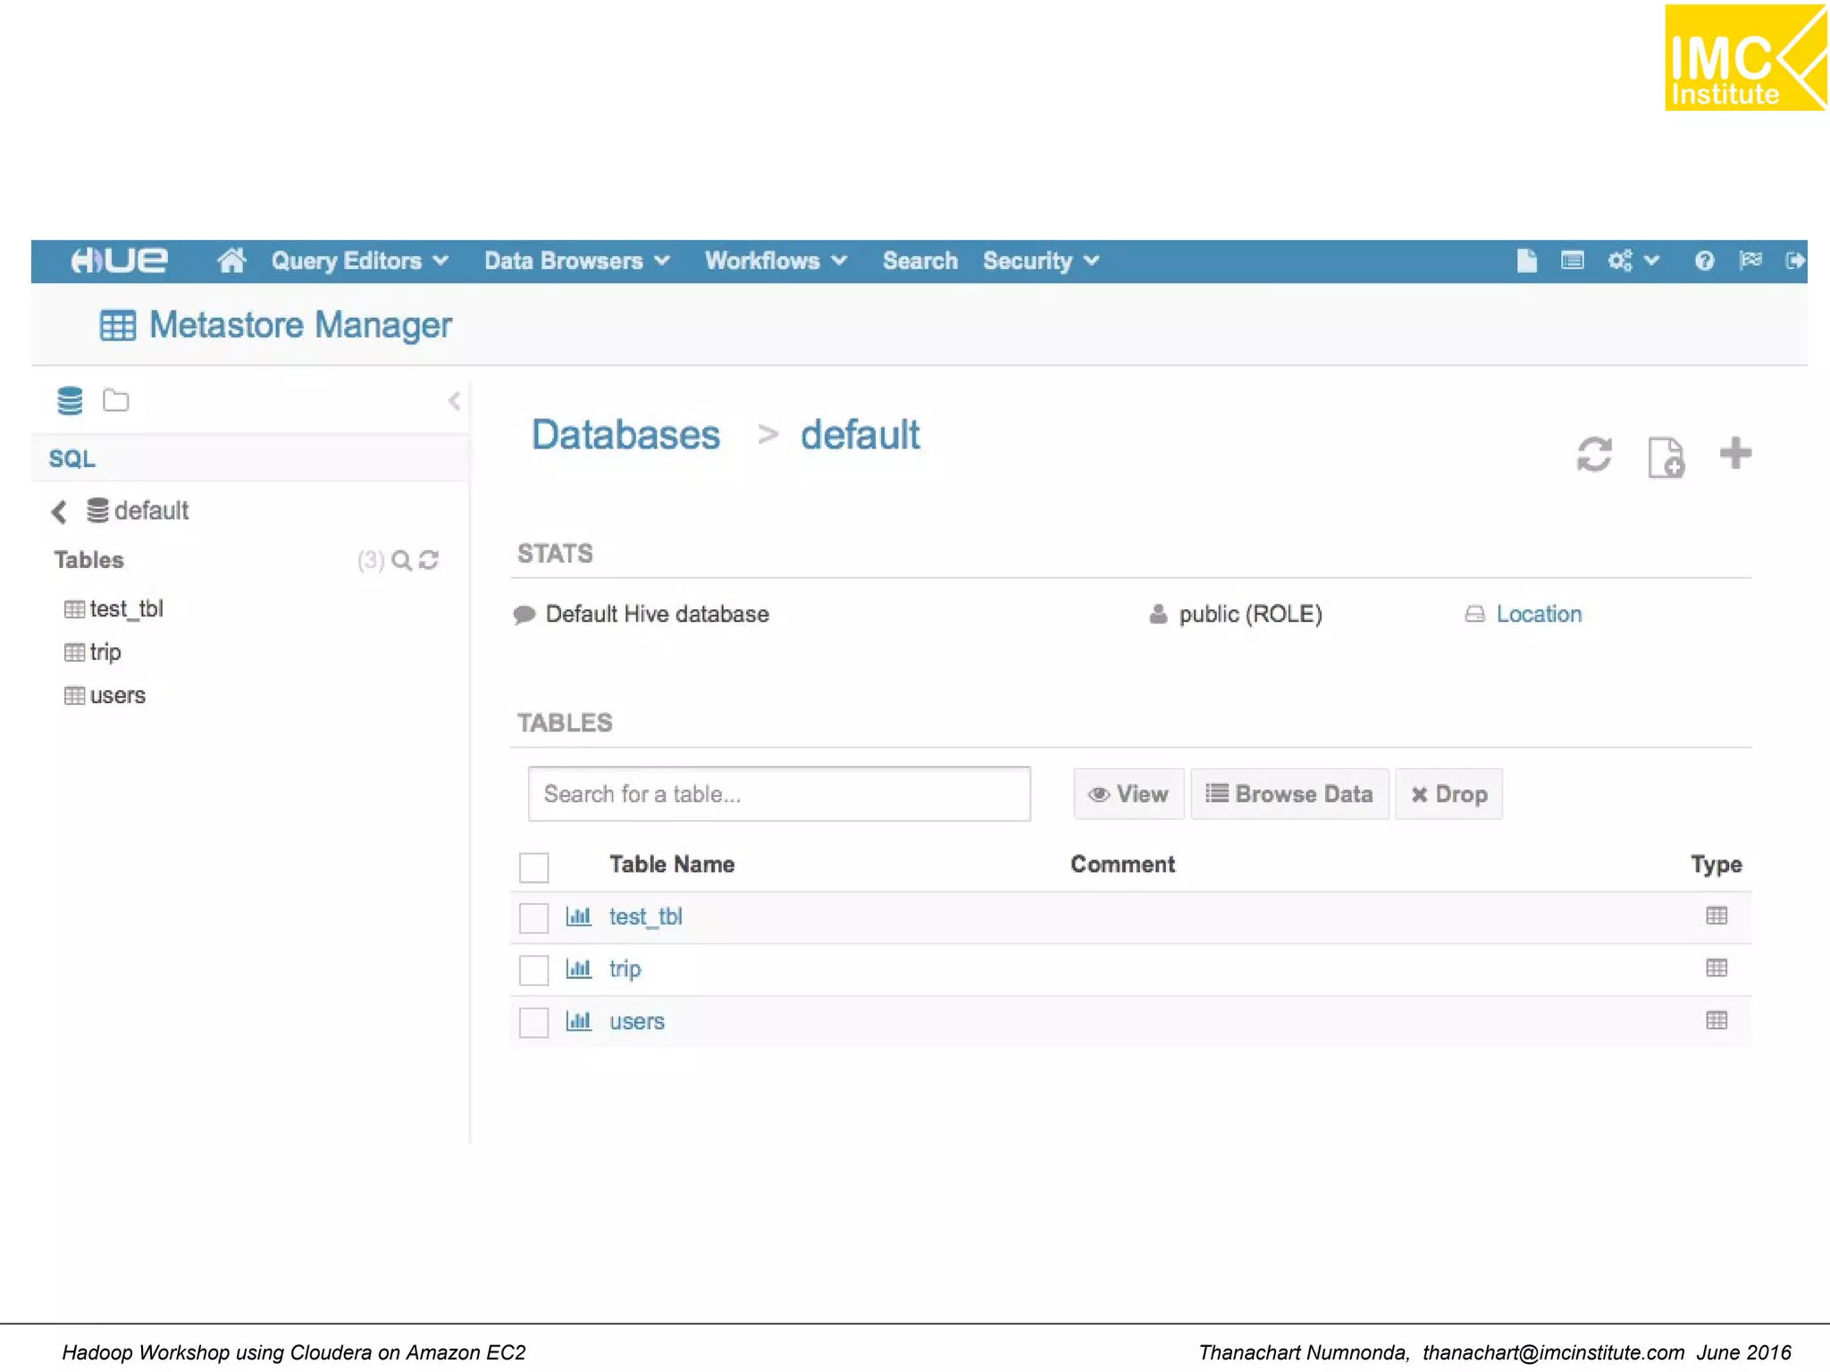Click the Databases breadcrumb link
This screenshot has width=1830, height=1372.
click(x=625, y=435)
